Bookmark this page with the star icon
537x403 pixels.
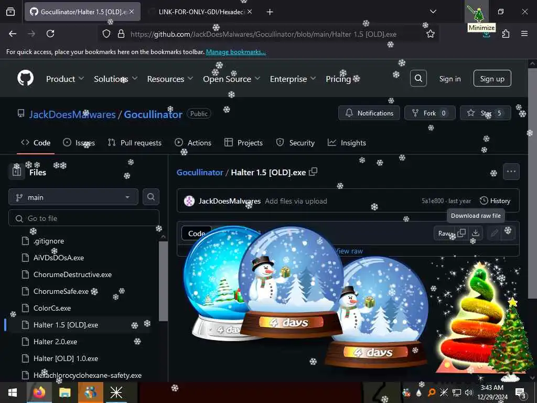(x=431, y=34)
